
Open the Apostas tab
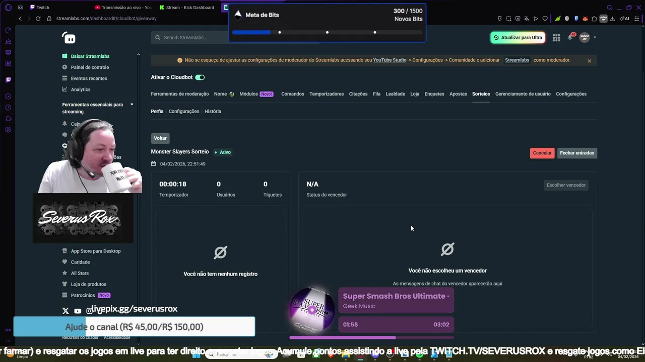coord(458,94)
